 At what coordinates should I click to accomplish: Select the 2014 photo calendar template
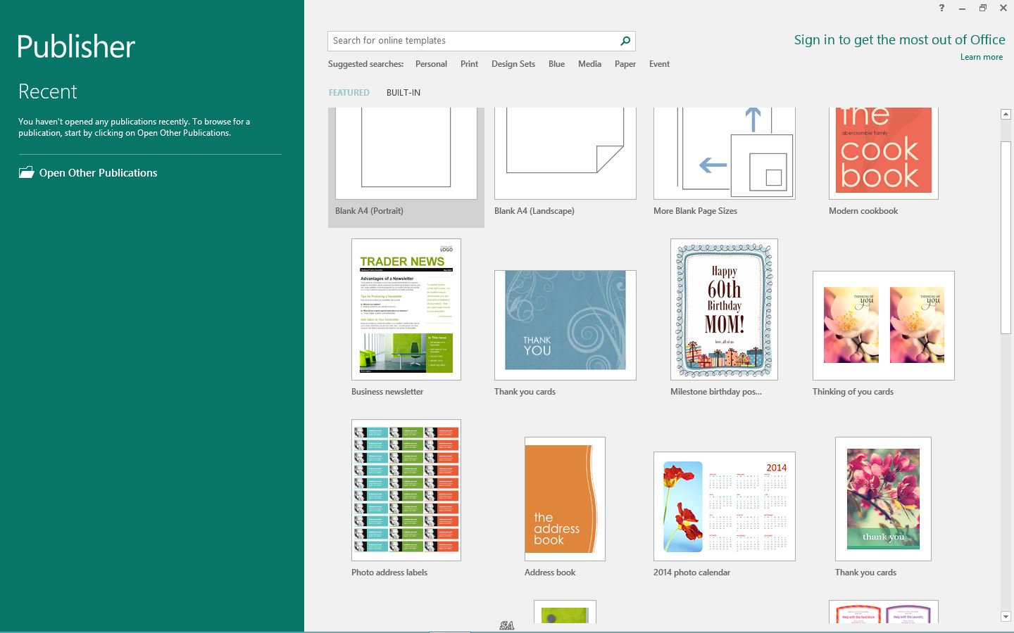click(x=724, y=506)
